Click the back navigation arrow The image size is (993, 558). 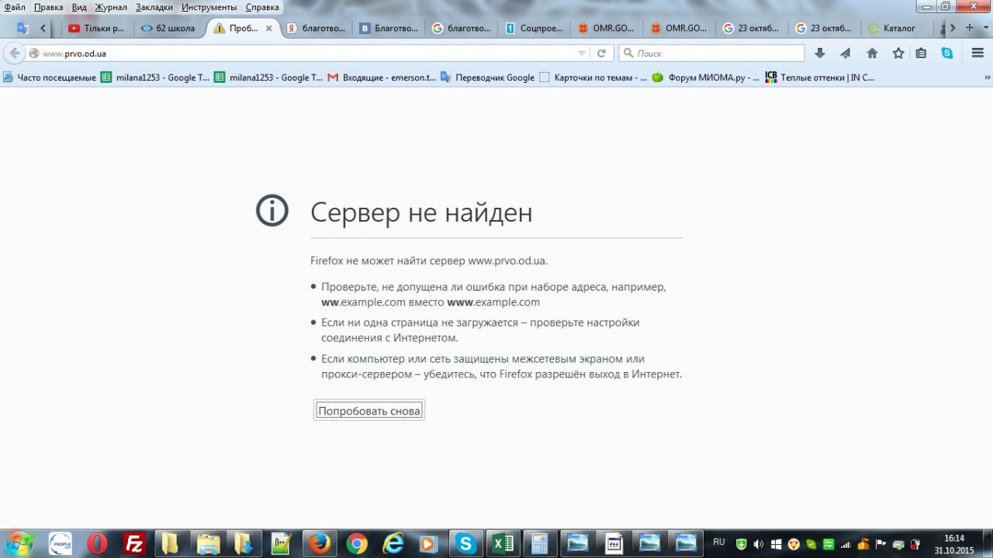click(x=14, y=53)
